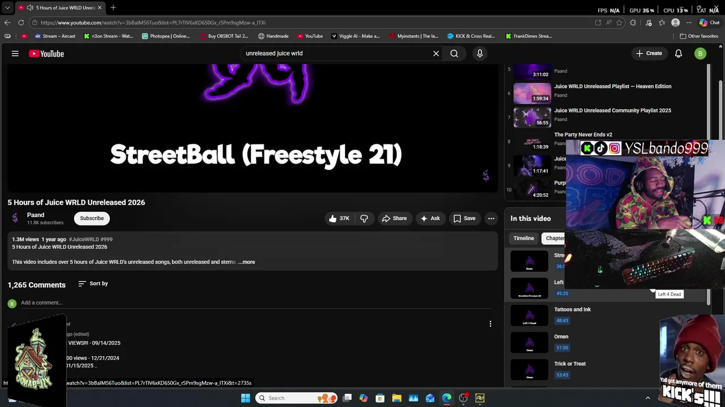
Task: Open a new browser tab
Action: click(113, 7)
